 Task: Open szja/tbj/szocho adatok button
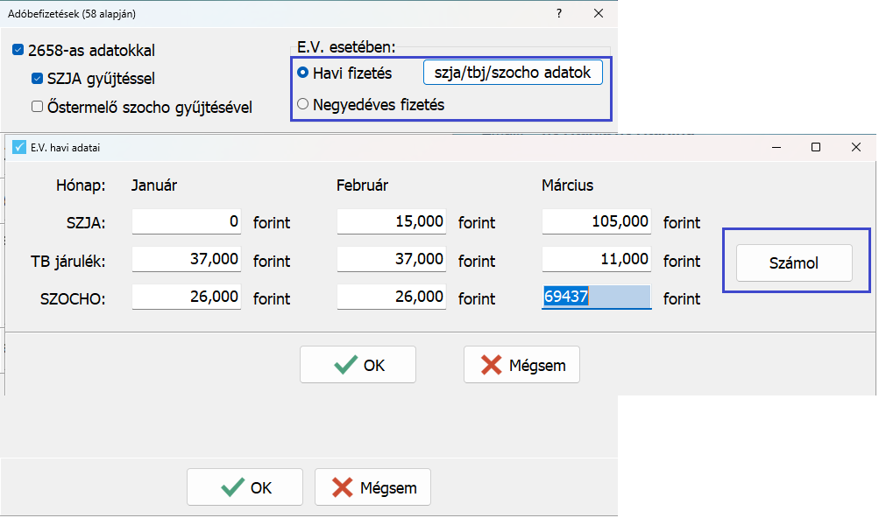(513, 73)
